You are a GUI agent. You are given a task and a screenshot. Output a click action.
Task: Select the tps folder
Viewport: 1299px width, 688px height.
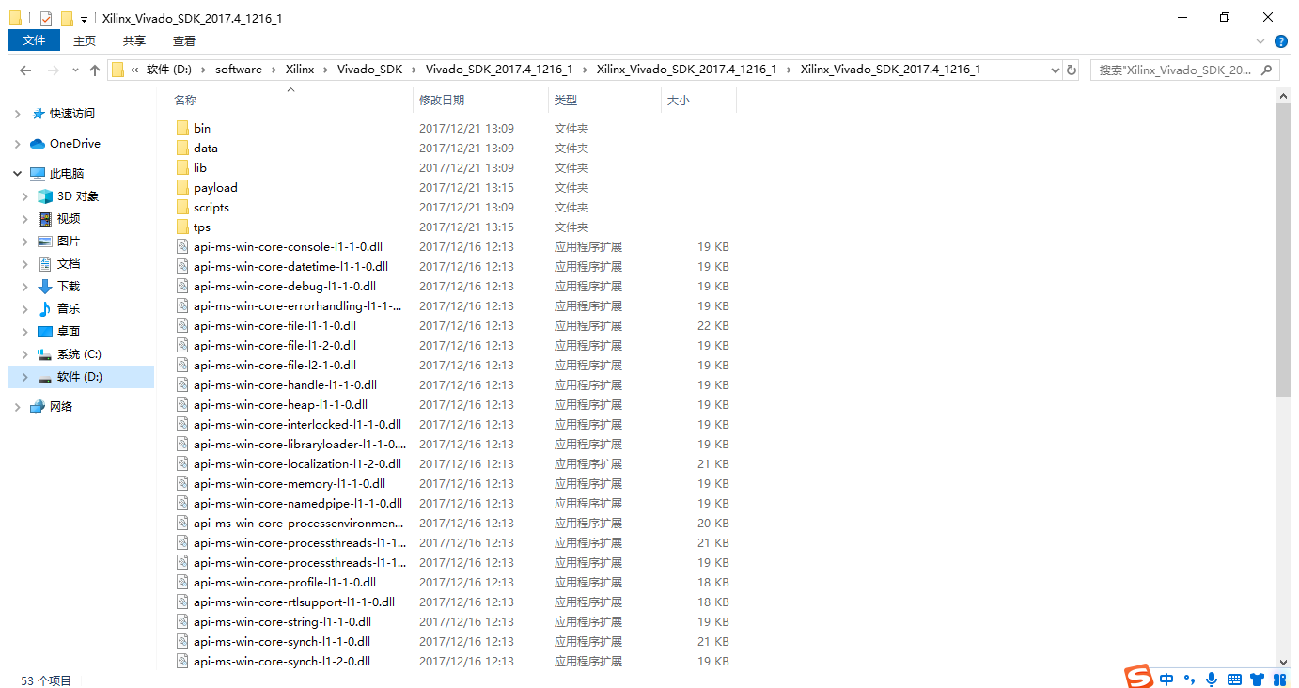pos(202,227)
